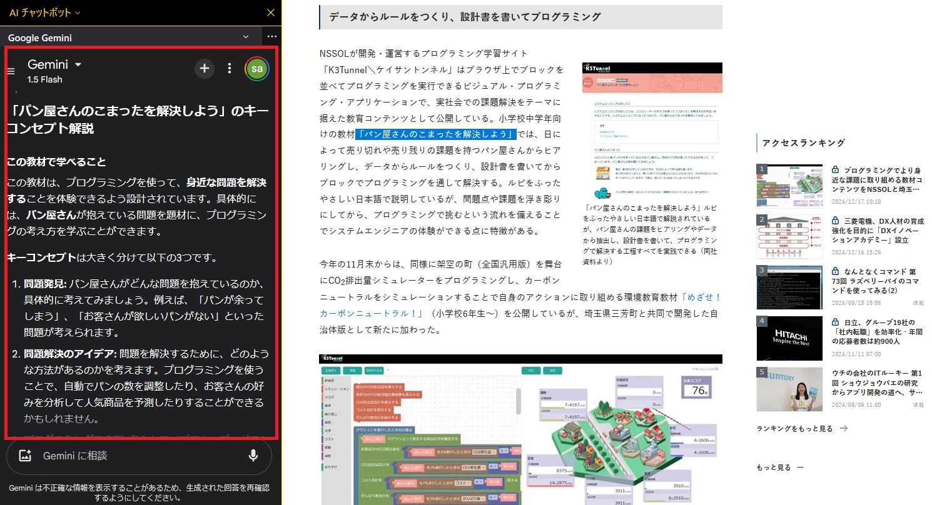Start a new Gemini chat with the plus icon
932x505 pixels.
[205, 68]
